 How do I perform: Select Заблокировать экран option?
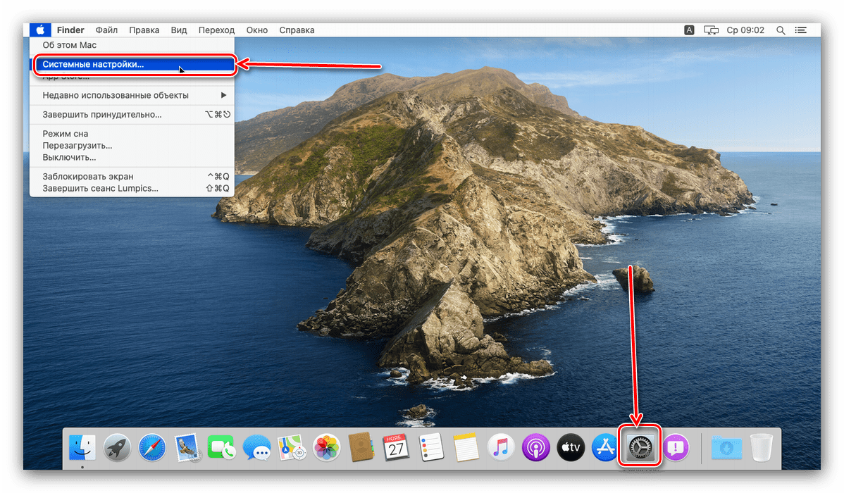(x=88, y=176)
